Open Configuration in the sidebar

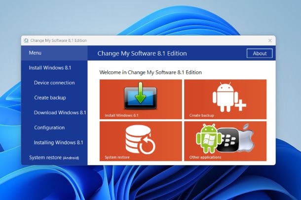49,128
